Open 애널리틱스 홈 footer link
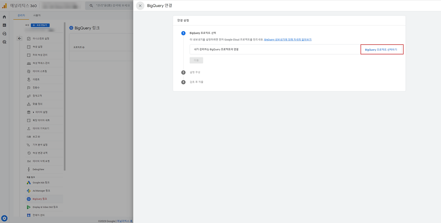Screen dimensions: 441x223 125,221
